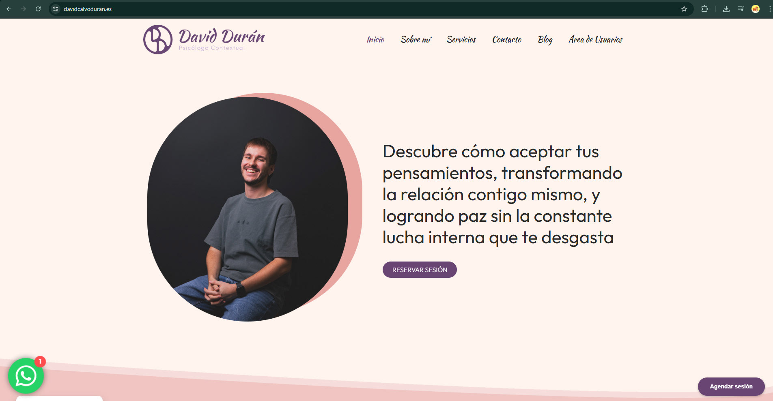Navigate to the Contacto page
The image size is (773, 401).
(x=507, y=40)
